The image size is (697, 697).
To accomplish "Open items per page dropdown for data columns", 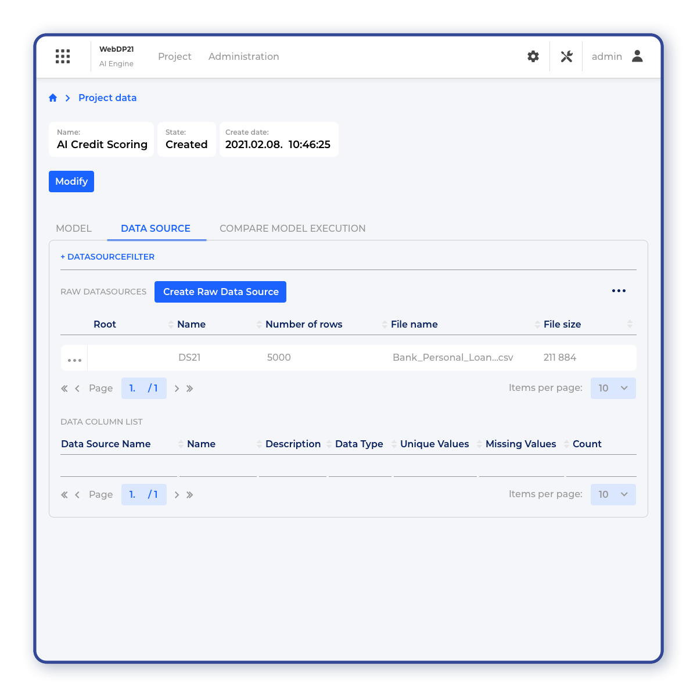I will tap(613, 494).
